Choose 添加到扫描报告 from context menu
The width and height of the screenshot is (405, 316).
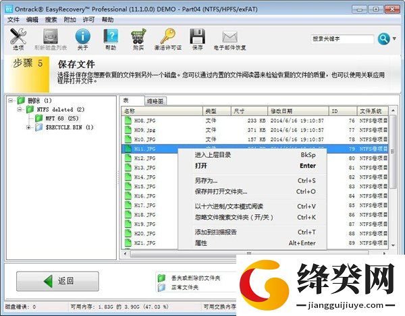point(252,232)
